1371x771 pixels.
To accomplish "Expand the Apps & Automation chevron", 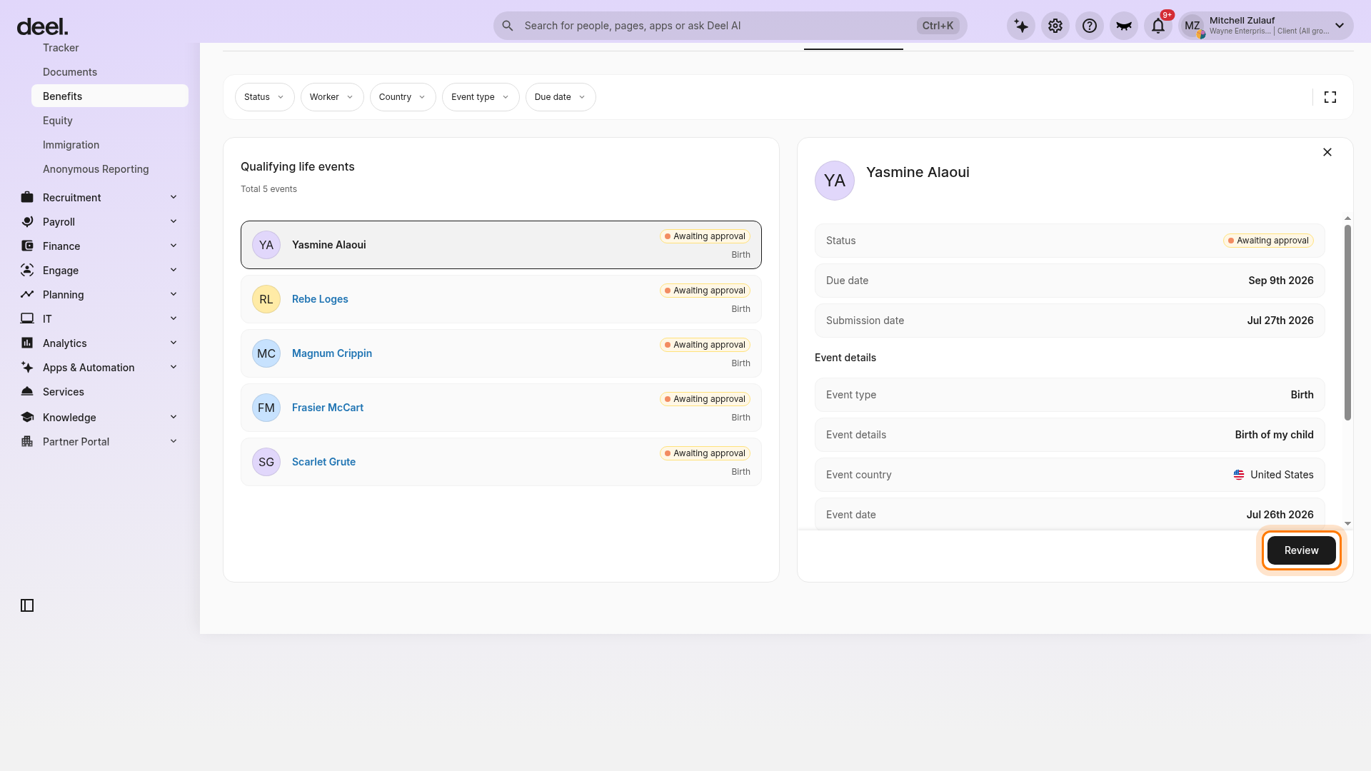I will [174, 367].
